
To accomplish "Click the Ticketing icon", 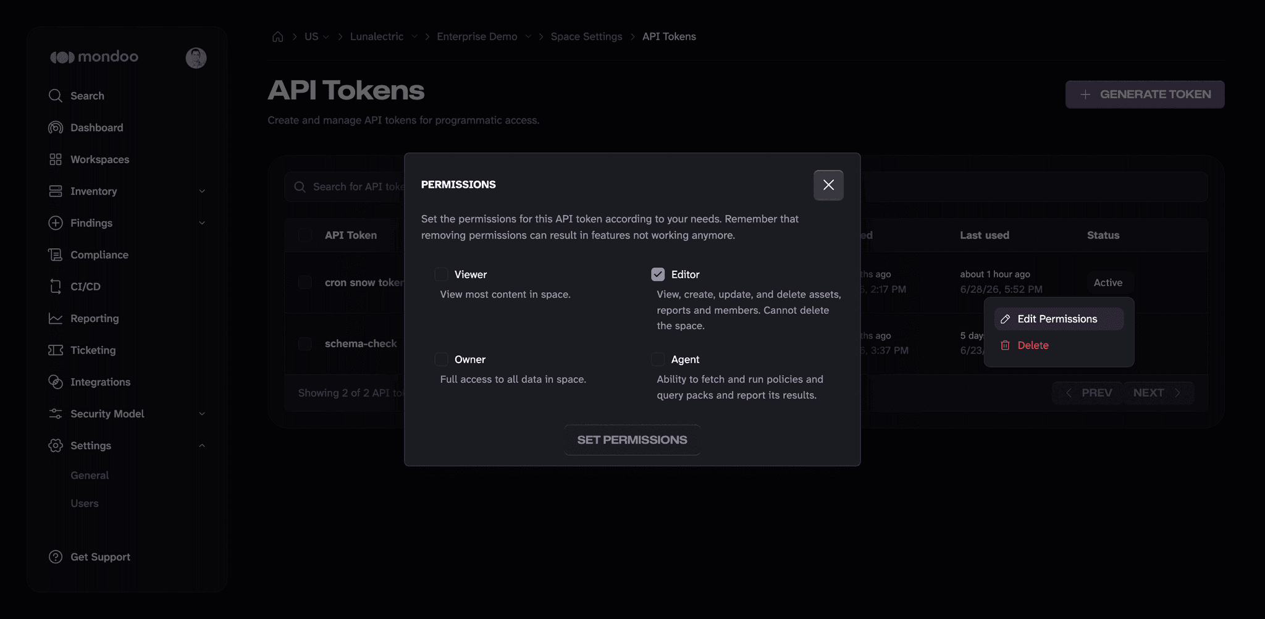I will pos(56,350).
